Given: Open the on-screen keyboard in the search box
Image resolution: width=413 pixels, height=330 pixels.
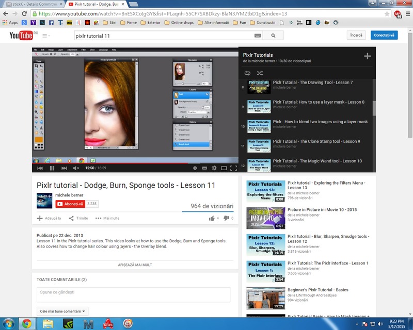Looking at the screenshot, I should coord(257,36).
